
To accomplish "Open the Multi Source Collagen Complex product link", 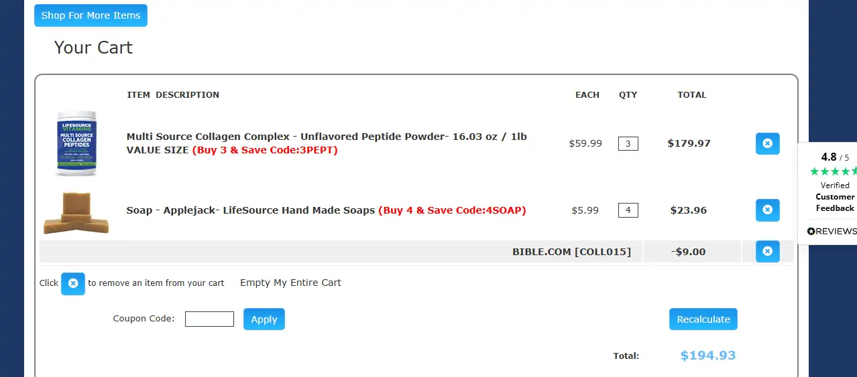I will coord(327,137).
